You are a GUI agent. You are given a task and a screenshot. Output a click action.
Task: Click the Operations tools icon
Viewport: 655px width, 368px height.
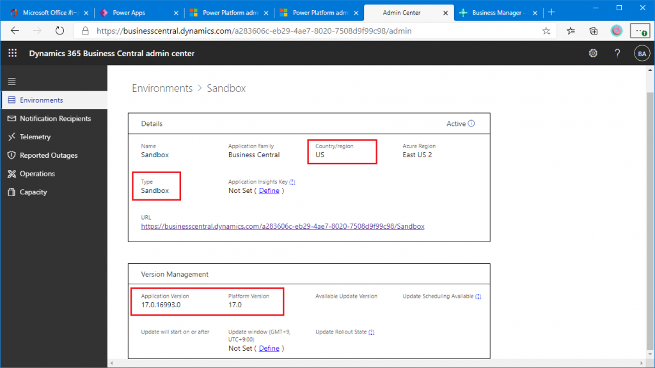point(12,174)
